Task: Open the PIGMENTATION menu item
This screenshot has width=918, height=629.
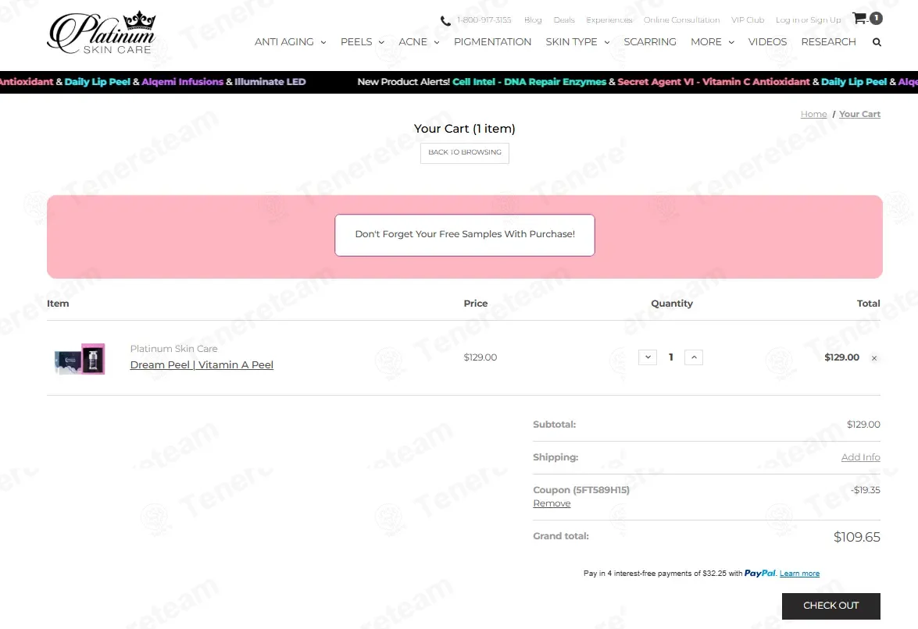Action: coord(492,42)
